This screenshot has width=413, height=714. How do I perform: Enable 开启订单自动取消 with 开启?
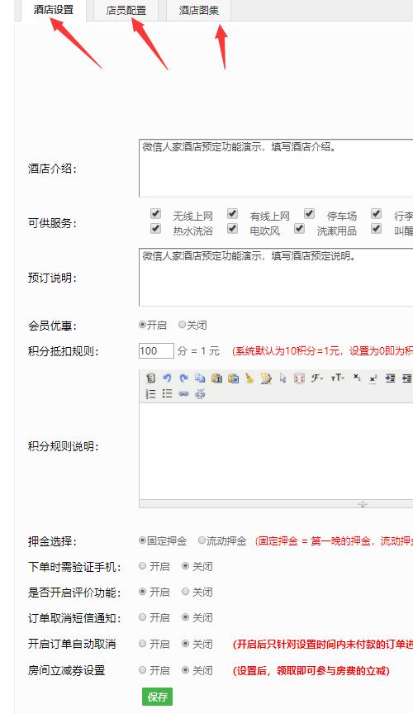143,644
